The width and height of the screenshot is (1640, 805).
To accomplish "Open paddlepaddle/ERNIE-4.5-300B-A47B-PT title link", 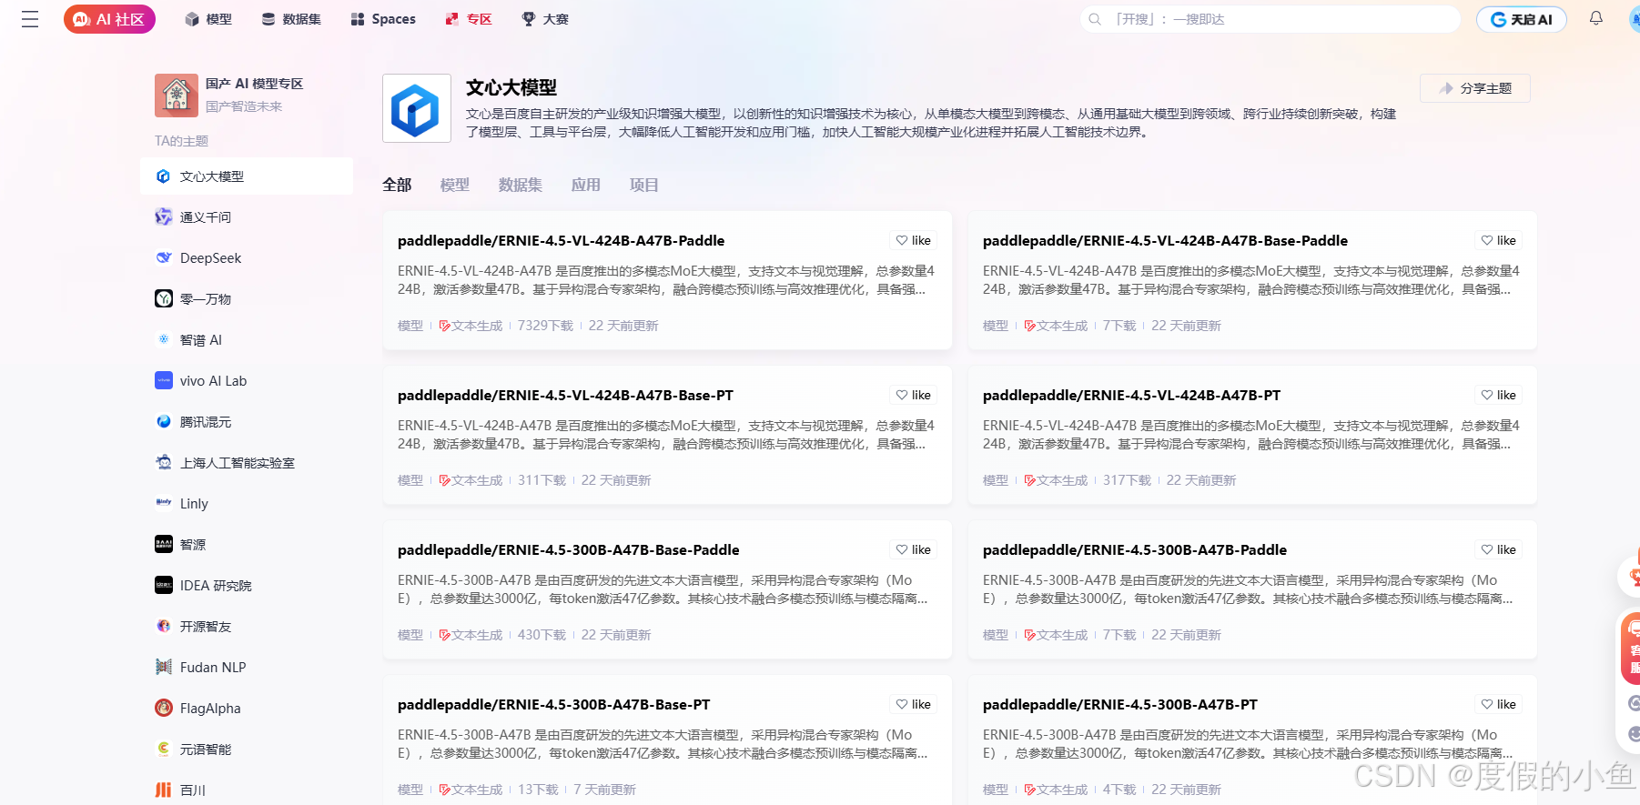I will coord(1120,705).
